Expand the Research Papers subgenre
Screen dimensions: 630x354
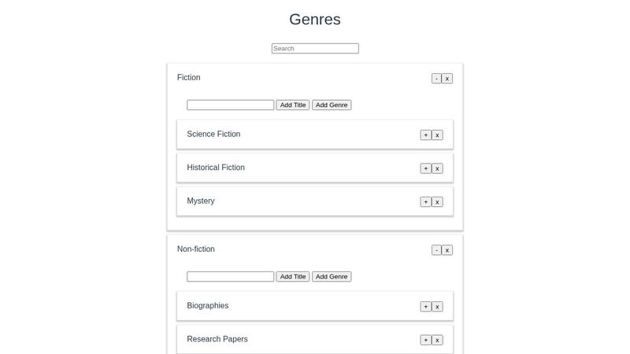click(426, 340)
